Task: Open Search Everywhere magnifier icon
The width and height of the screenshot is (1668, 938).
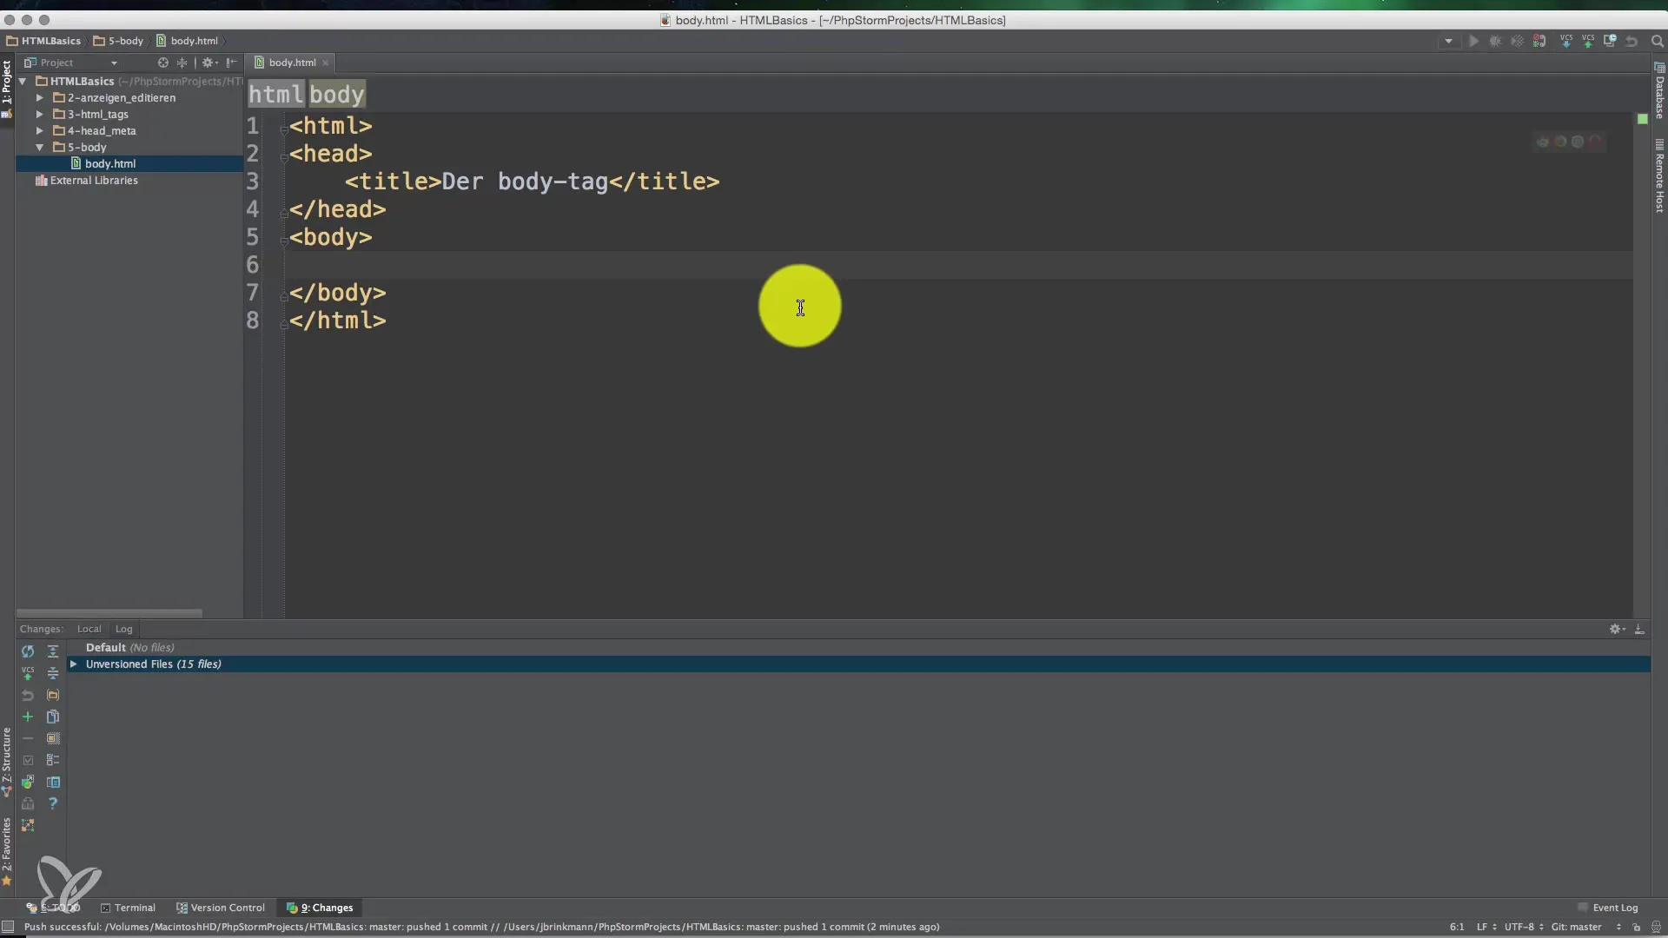Action: click(1657, 41)
